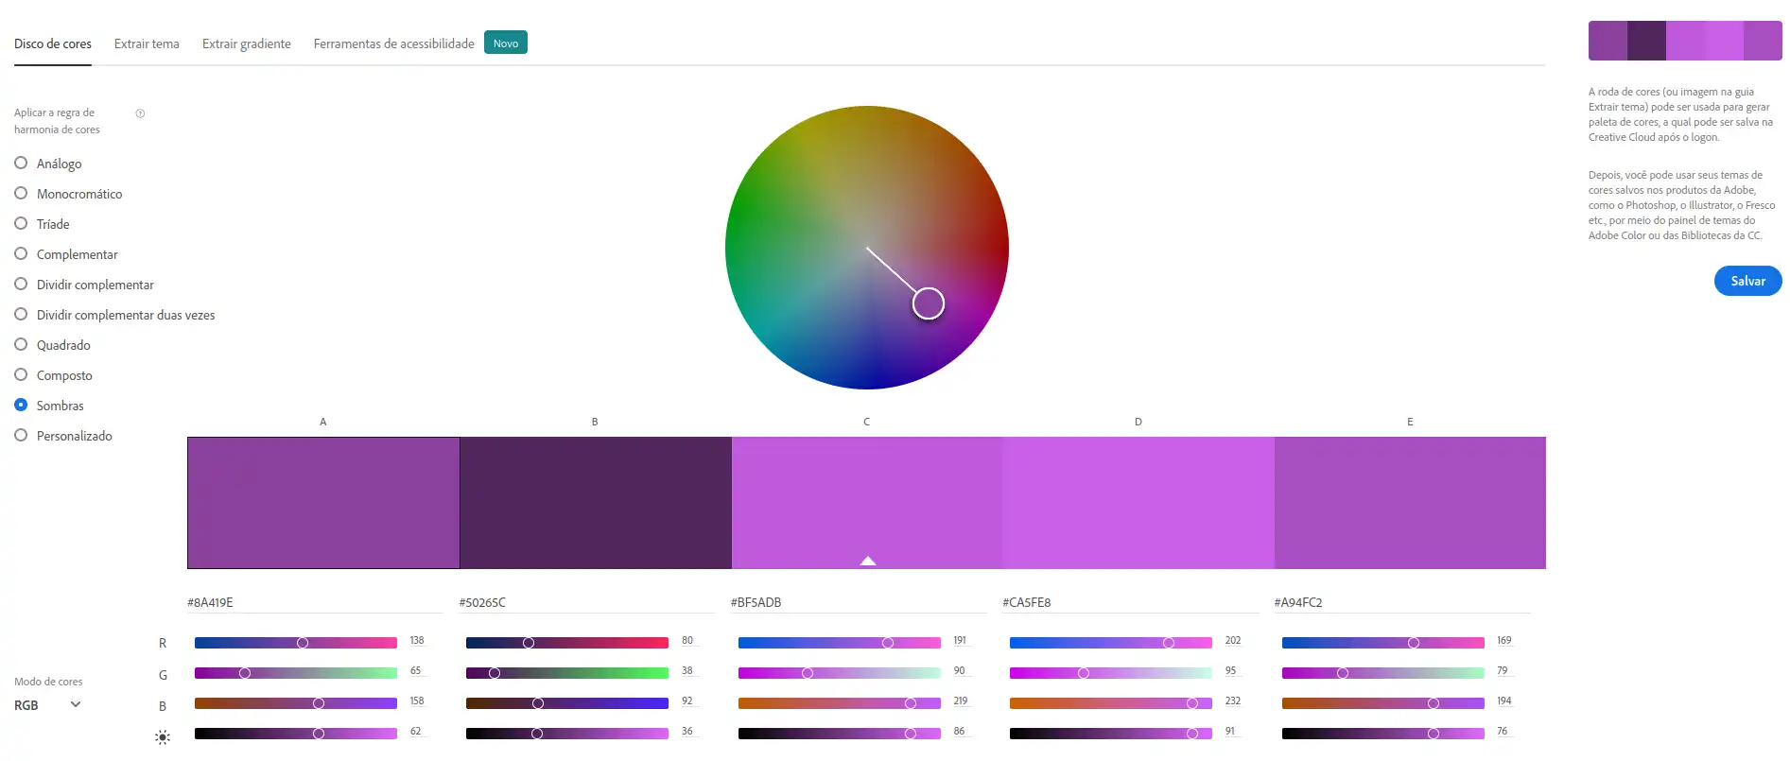Click the red slider for color A
1790x761 pixels.
coord(295,643)
